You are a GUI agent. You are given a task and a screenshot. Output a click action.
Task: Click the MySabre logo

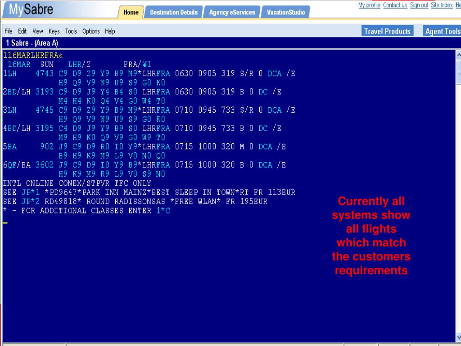[31, 9]
